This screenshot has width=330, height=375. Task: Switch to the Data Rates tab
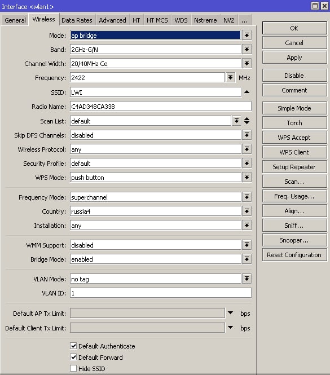77,20
